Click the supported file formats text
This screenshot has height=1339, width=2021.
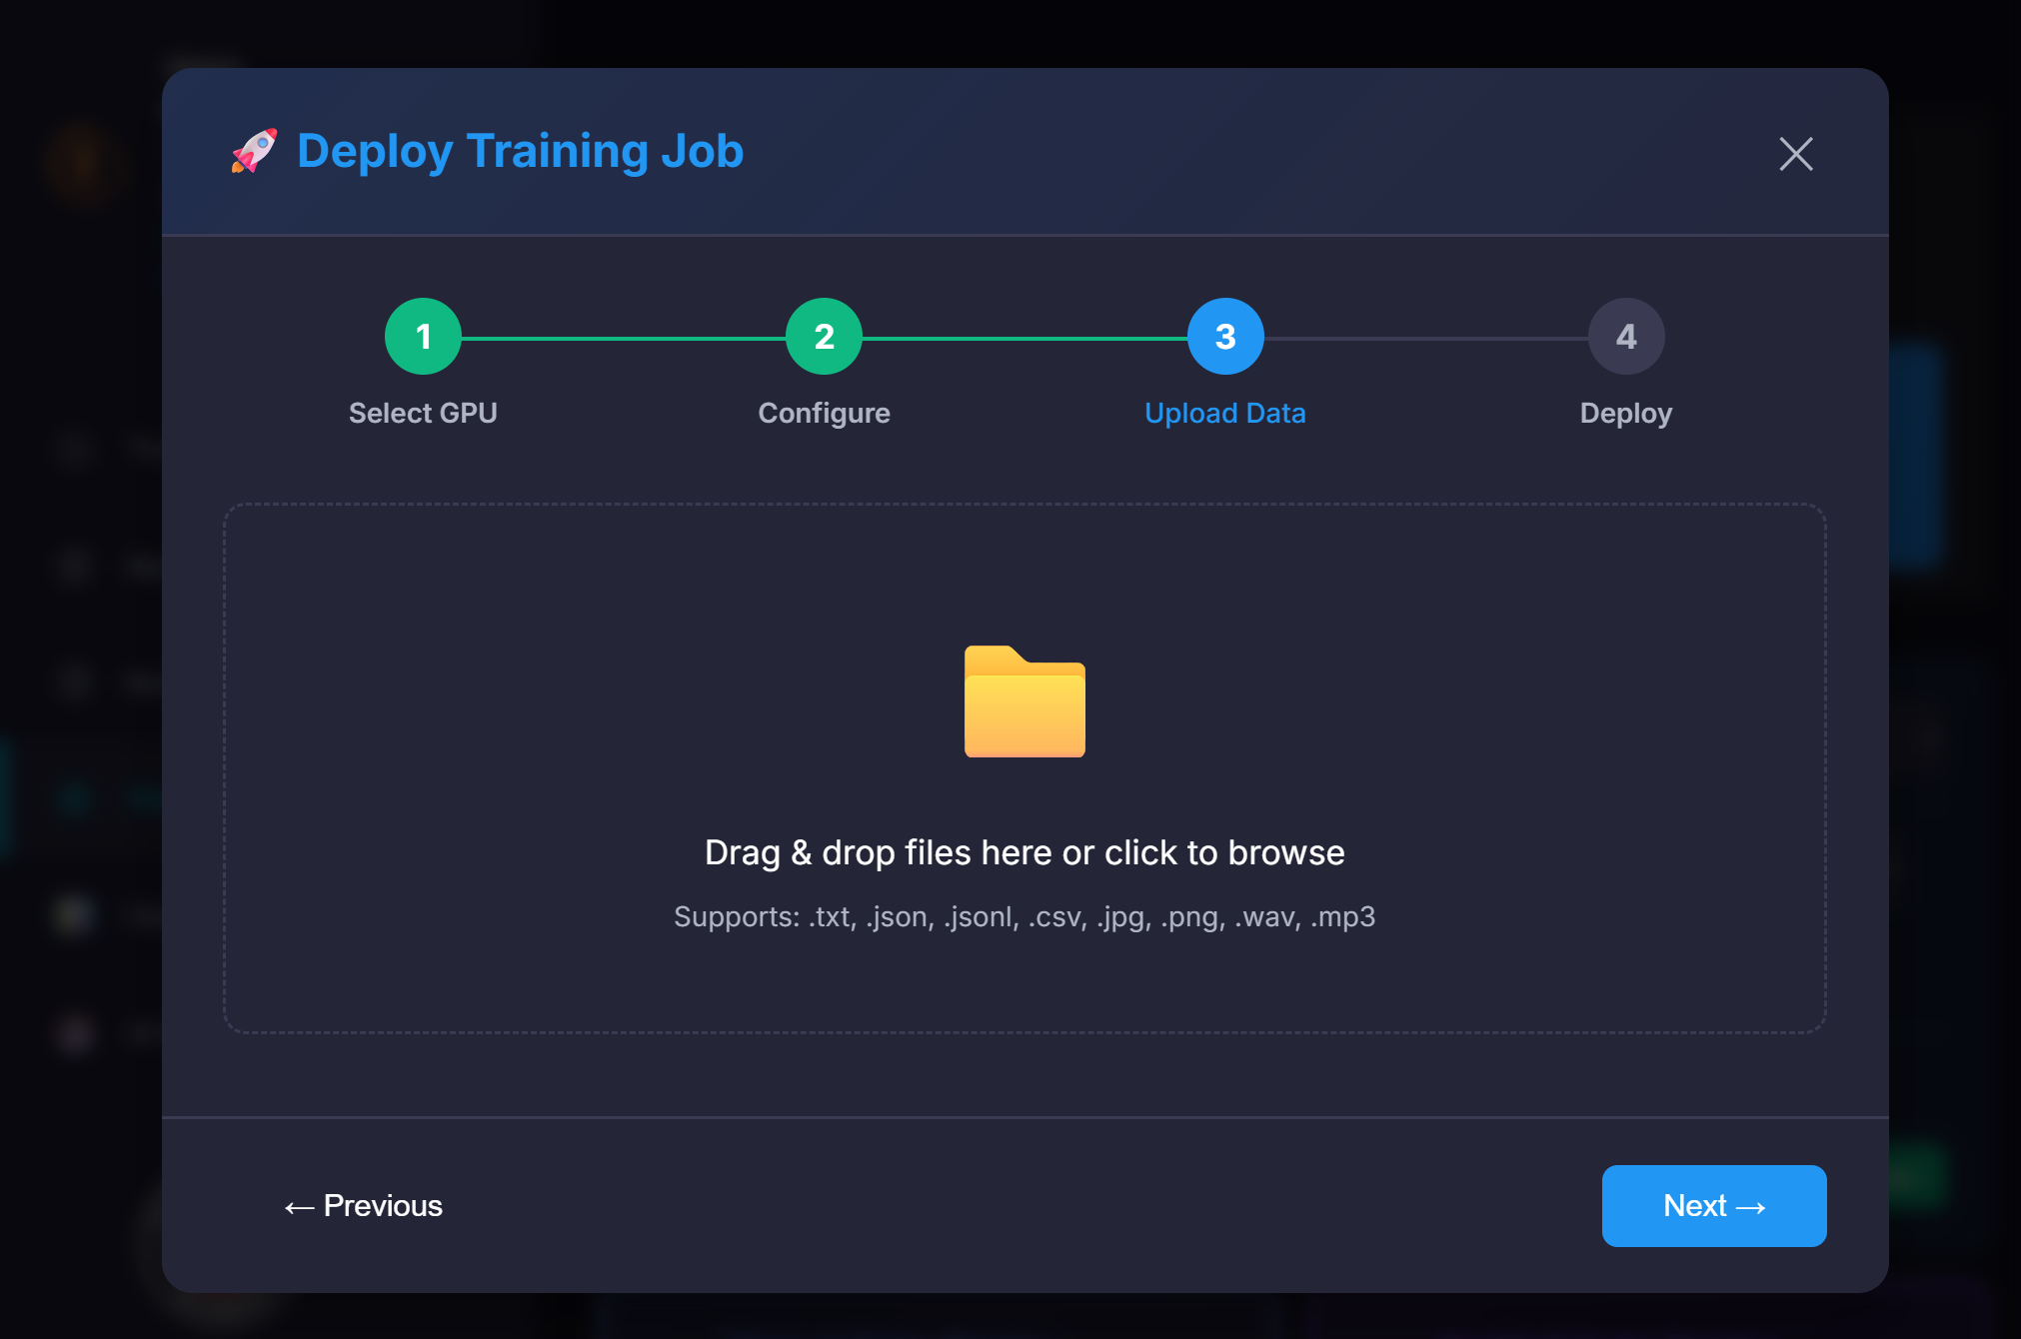pos(1024,916)
